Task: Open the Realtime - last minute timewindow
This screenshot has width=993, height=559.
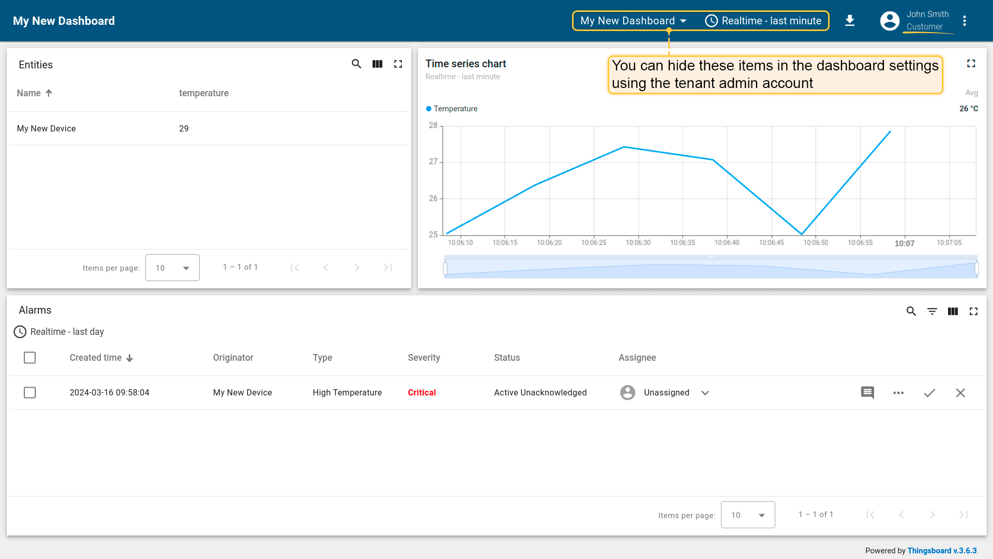Action: click(x=763, y=21)
